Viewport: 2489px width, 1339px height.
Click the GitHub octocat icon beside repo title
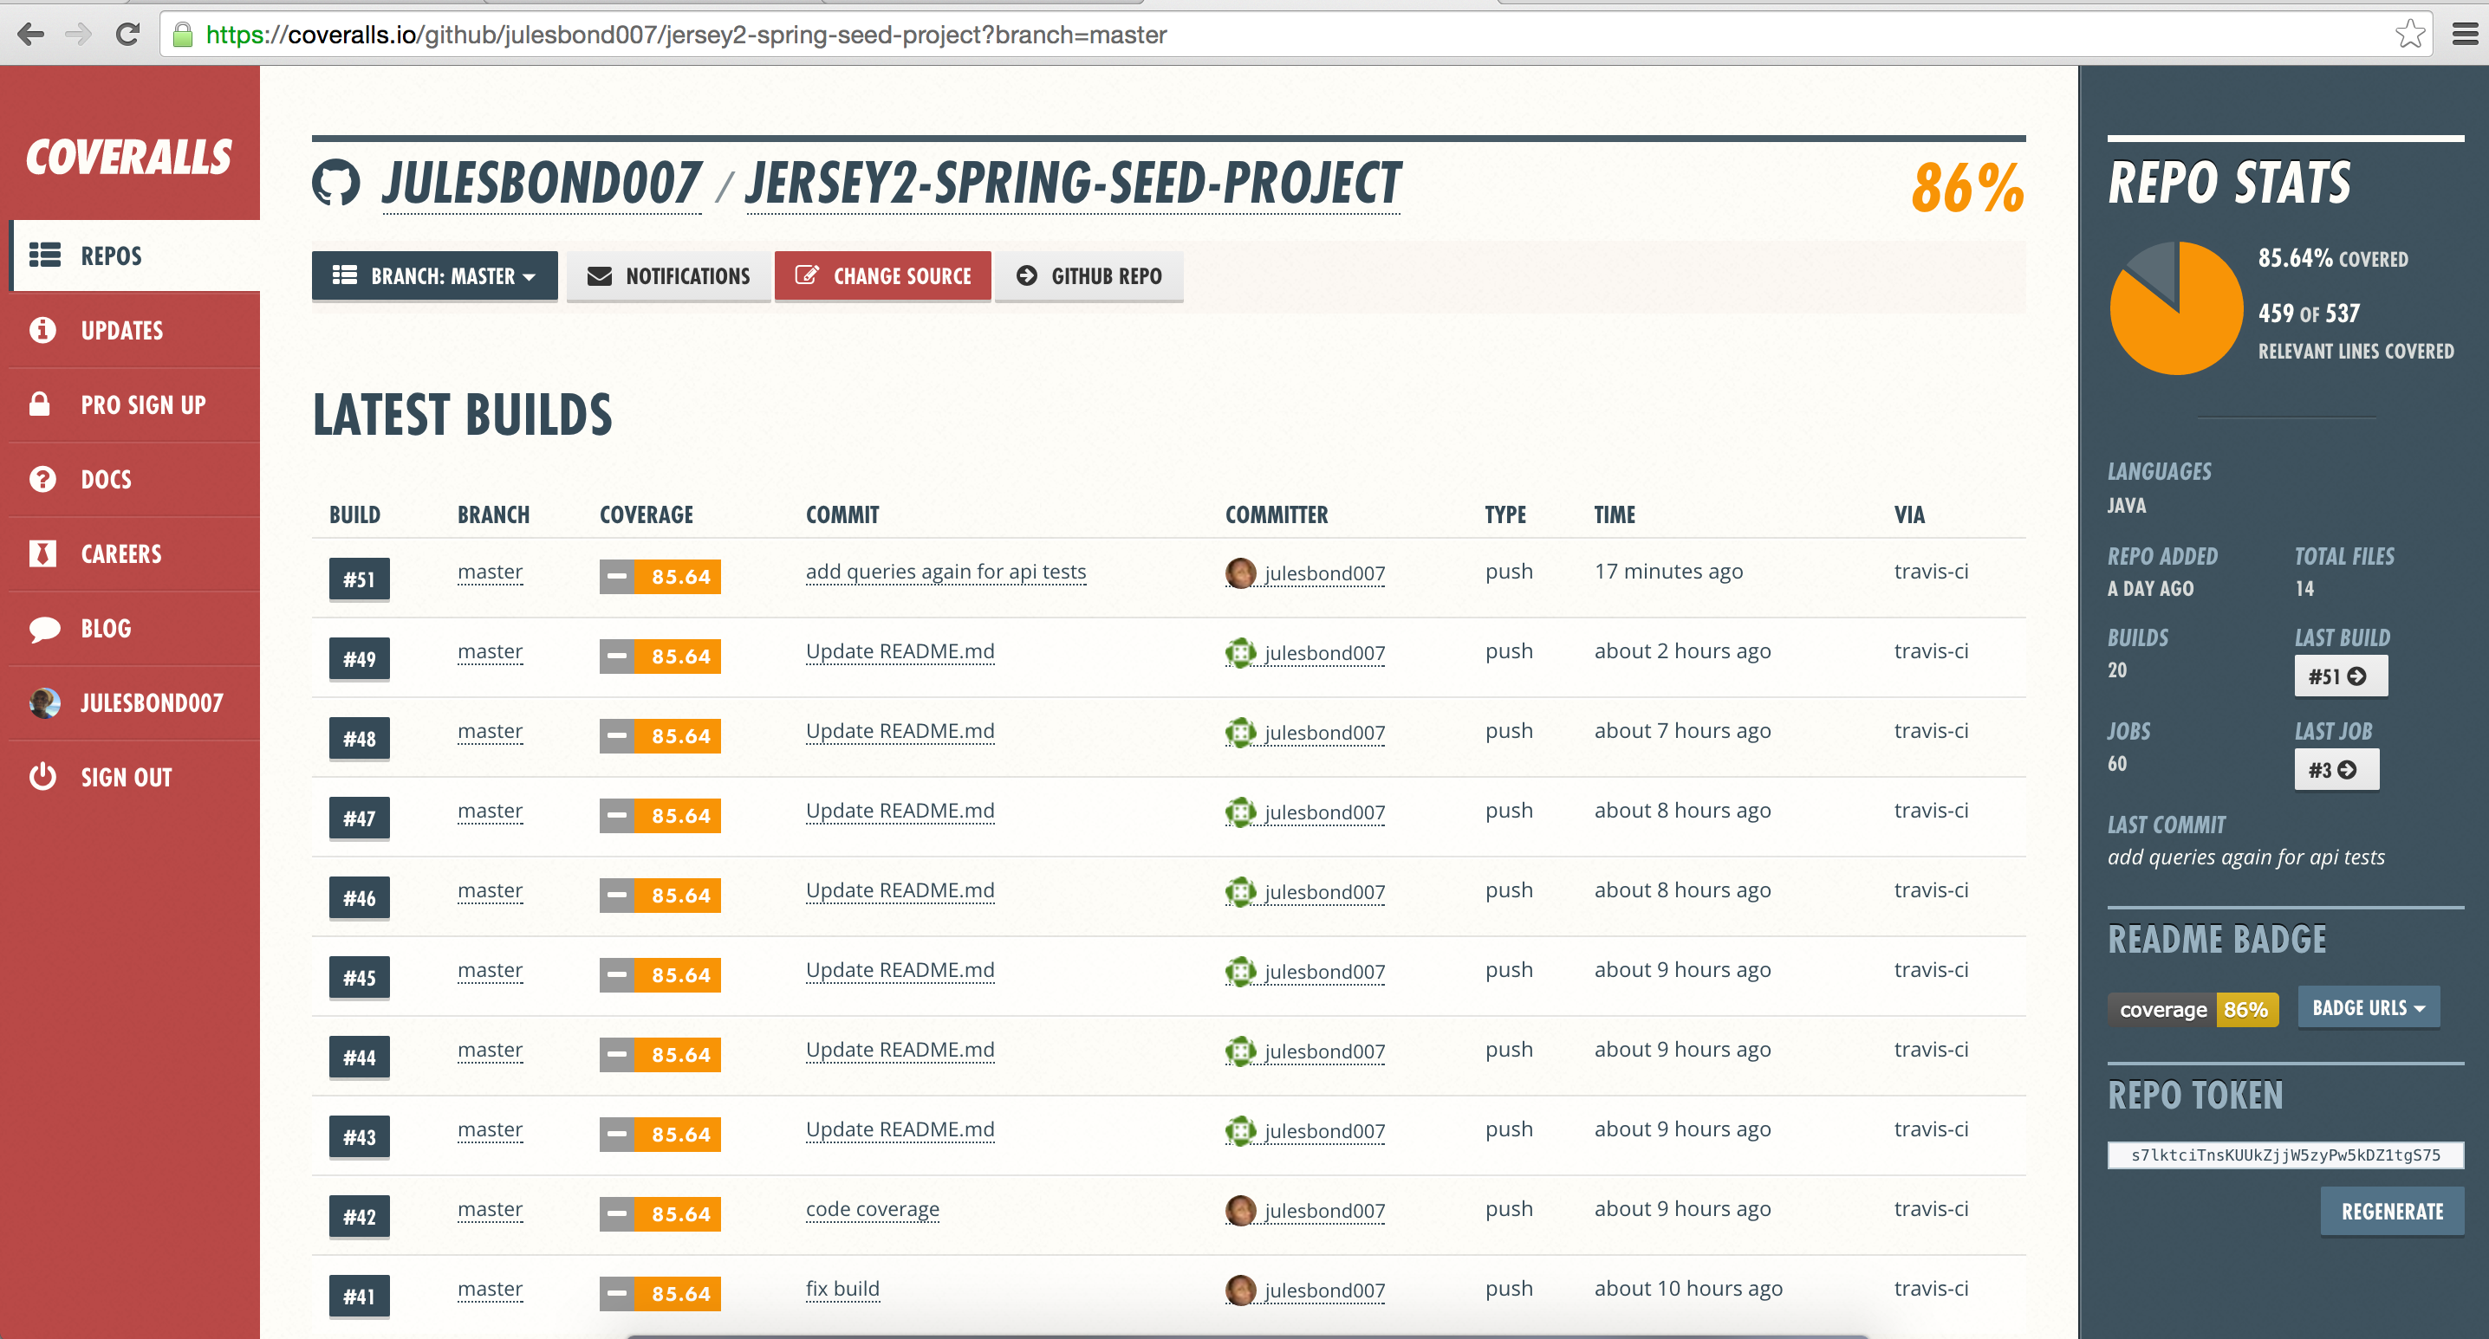(335, 184)
